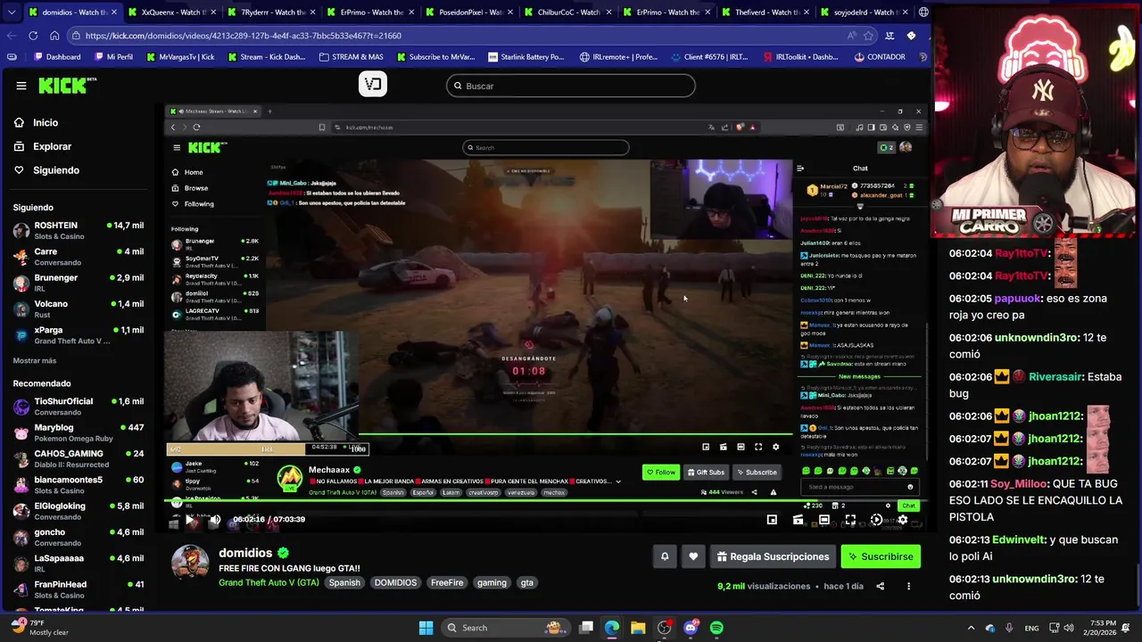This screenshot has width=1142, height=642.
Task: Open Explorar in the sidebar
Action: [x=52, y=146]
